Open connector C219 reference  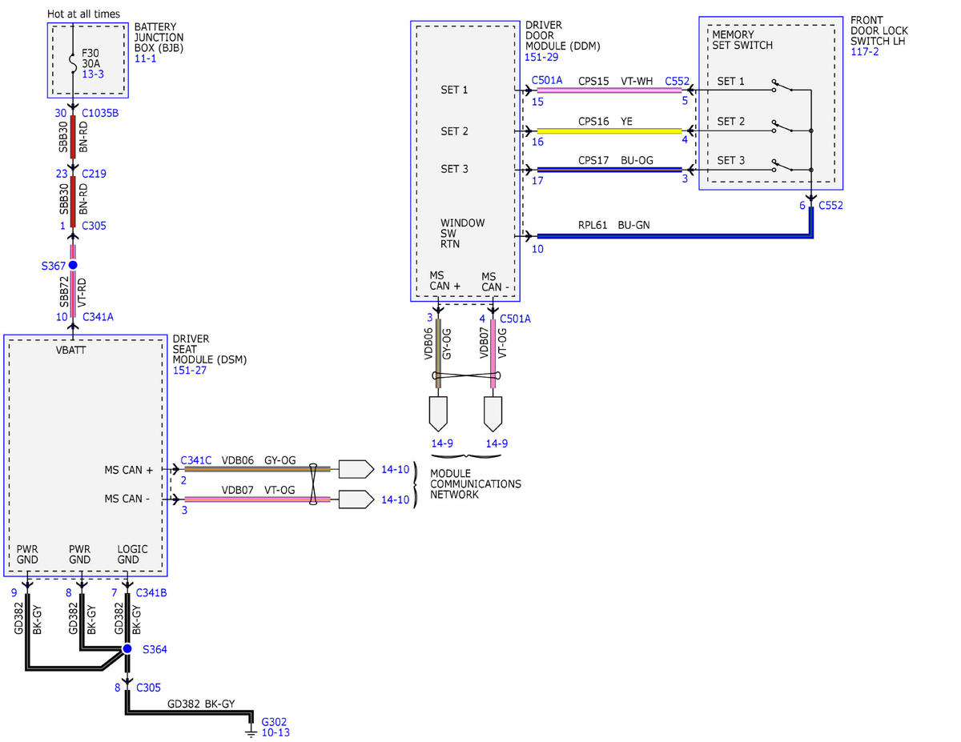94,174
